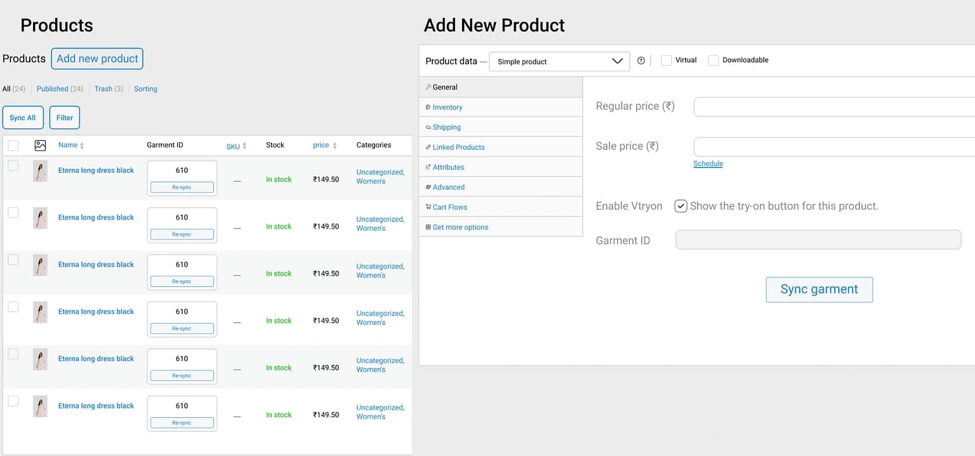The height and width of the screenshot is (456, 975).
Task: Check the select-all products header checkbox
Action: click(x=13, y=145)
